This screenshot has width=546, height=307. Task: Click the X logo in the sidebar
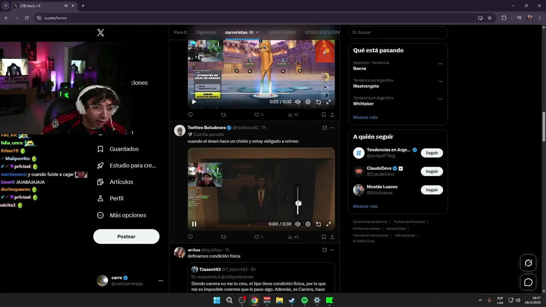(101, 33)
